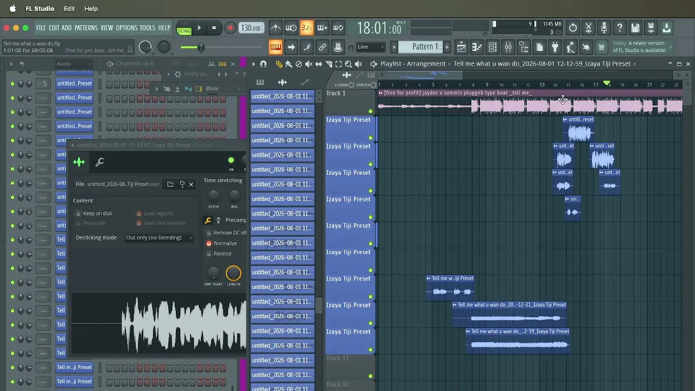Image resolution: width=695 pixels, height=391 pixels.
Task: Select the Draw pencil tool in Playlist
Action: click(279, 64)
